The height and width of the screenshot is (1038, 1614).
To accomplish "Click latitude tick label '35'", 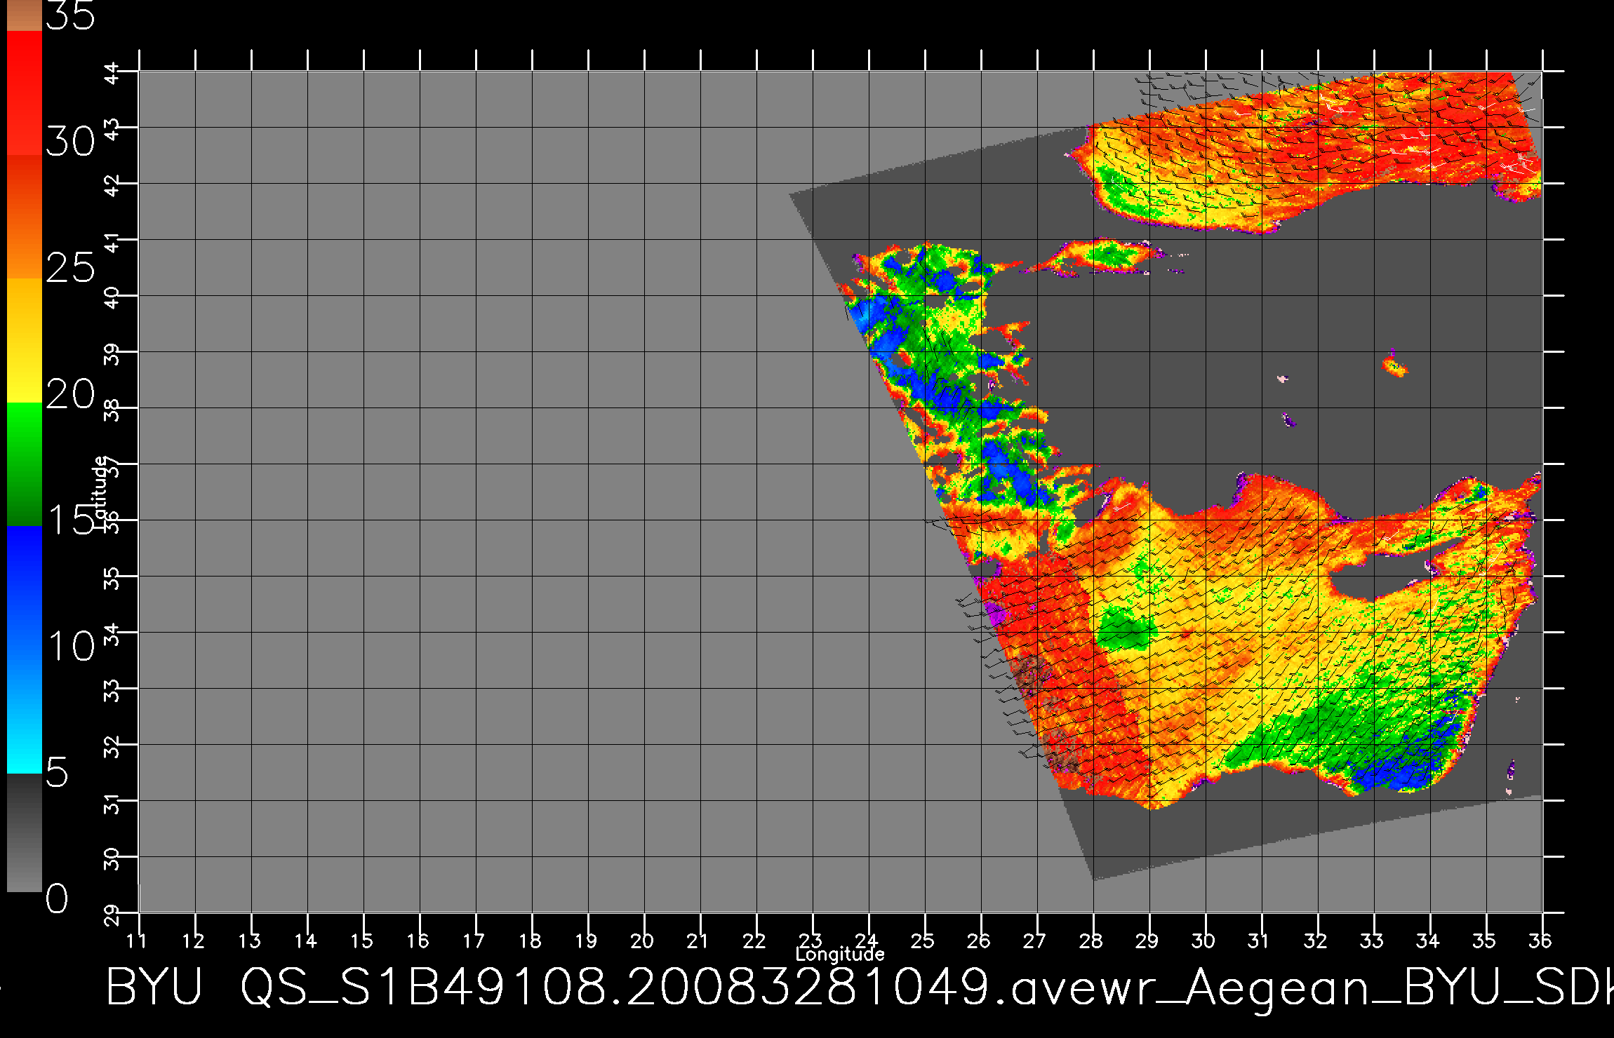I will tap(112, 578).
